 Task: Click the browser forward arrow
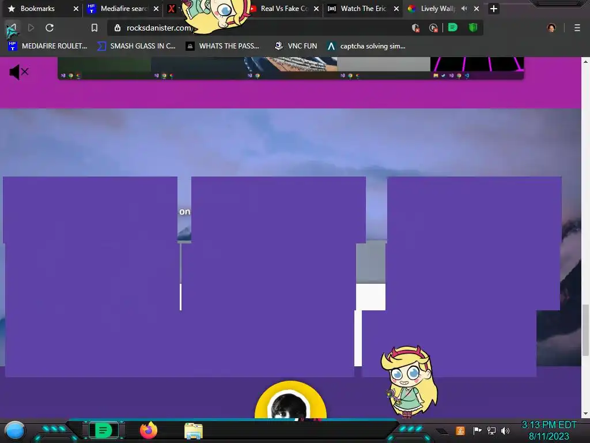tap(31, 28)
